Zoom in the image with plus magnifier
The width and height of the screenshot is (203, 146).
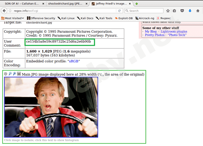tap(14, 73)
